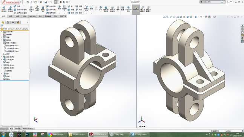Open the PropertyManager tab

[8, 23]
